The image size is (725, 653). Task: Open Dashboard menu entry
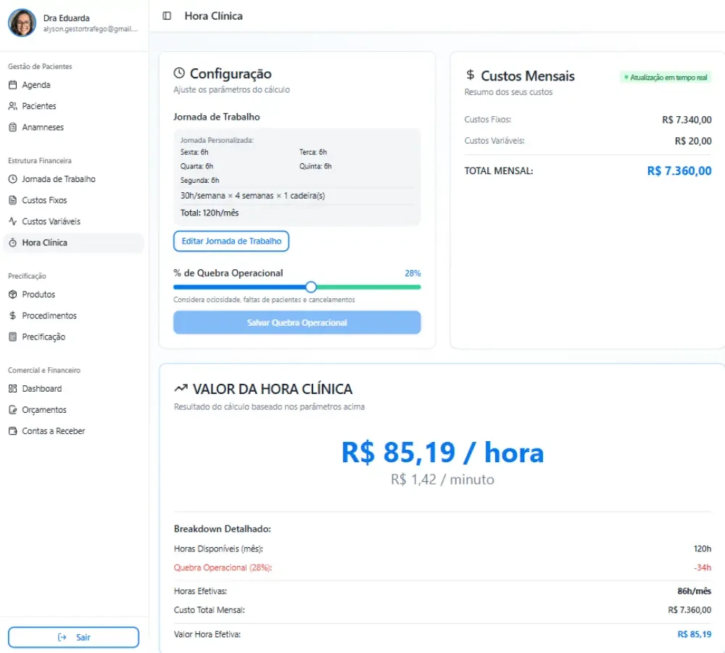tap(74, 389)
